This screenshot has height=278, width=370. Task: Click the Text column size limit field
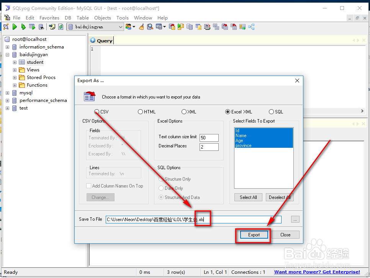pos(209,137)
